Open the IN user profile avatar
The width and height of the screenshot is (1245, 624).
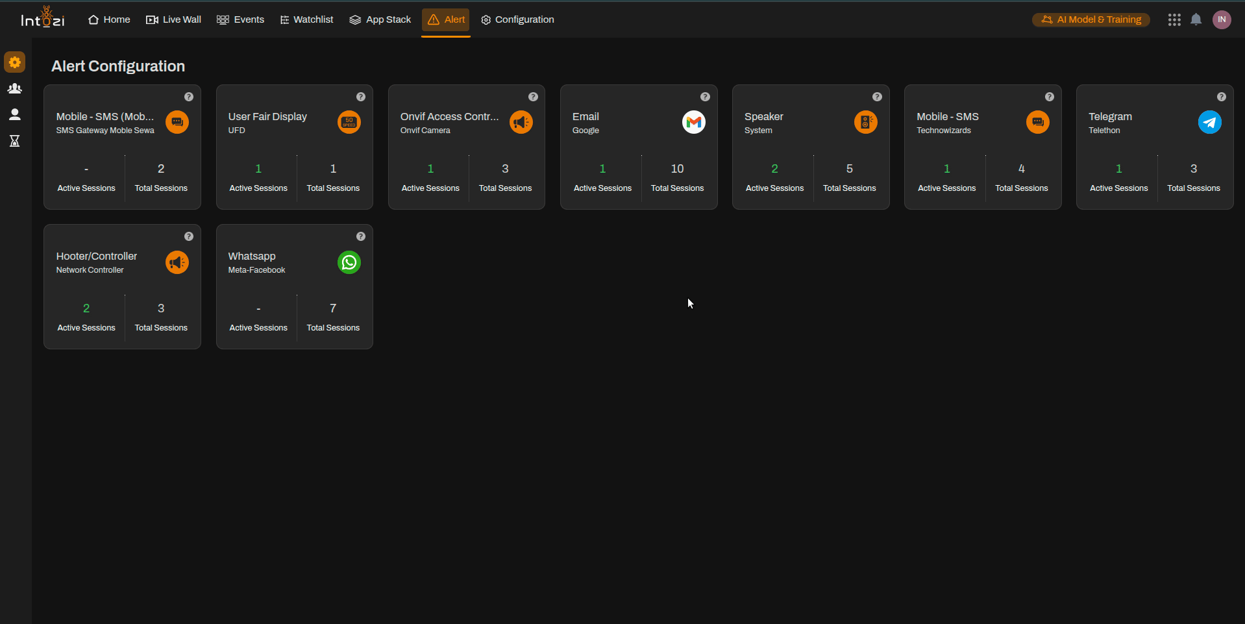[x=1221, y=19]
